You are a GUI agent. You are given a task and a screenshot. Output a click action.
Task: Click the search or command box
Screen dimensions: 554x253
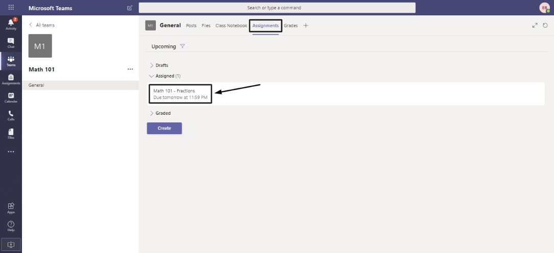pyautogui.click(x=277, y=8)
